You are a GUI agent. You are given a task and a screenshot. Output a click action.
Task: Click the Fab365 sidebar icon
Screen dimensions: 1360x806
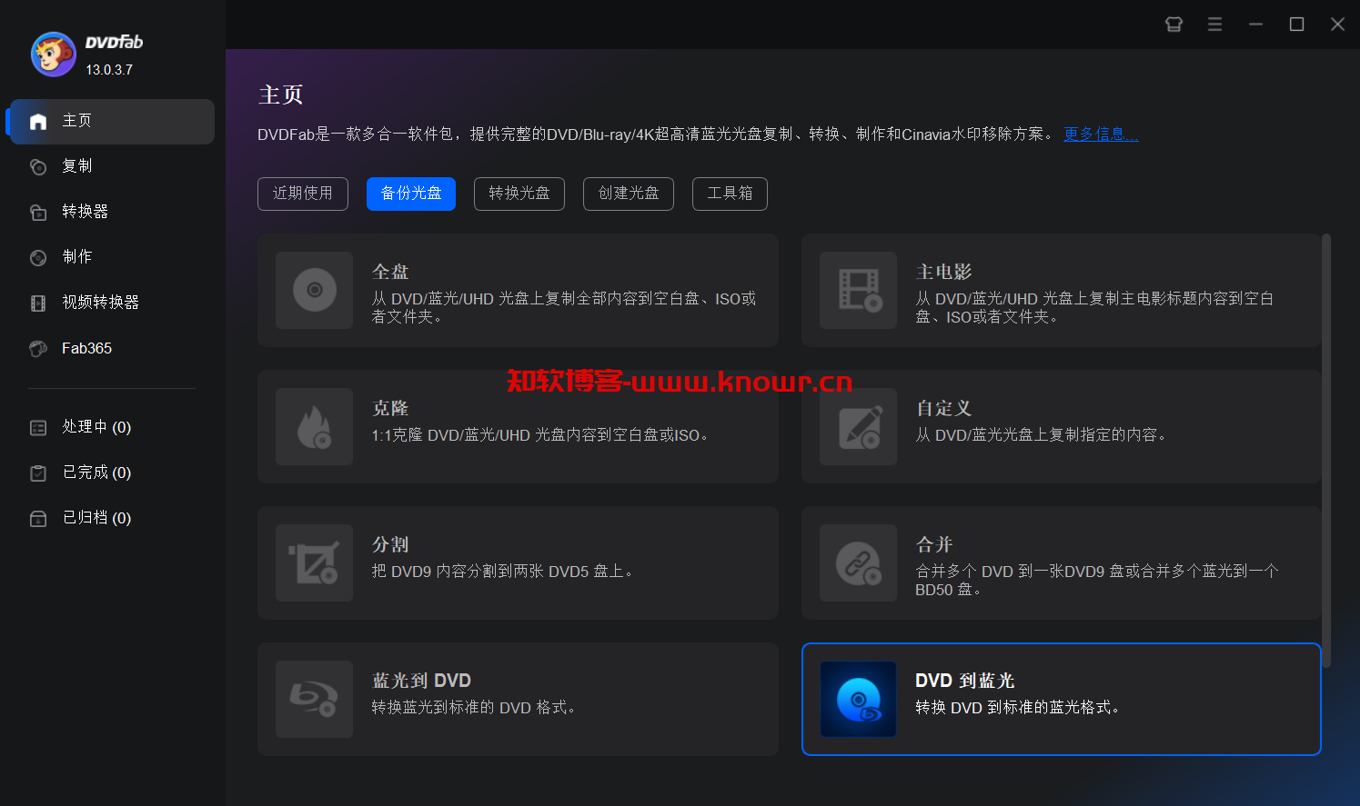click(38, 349)
